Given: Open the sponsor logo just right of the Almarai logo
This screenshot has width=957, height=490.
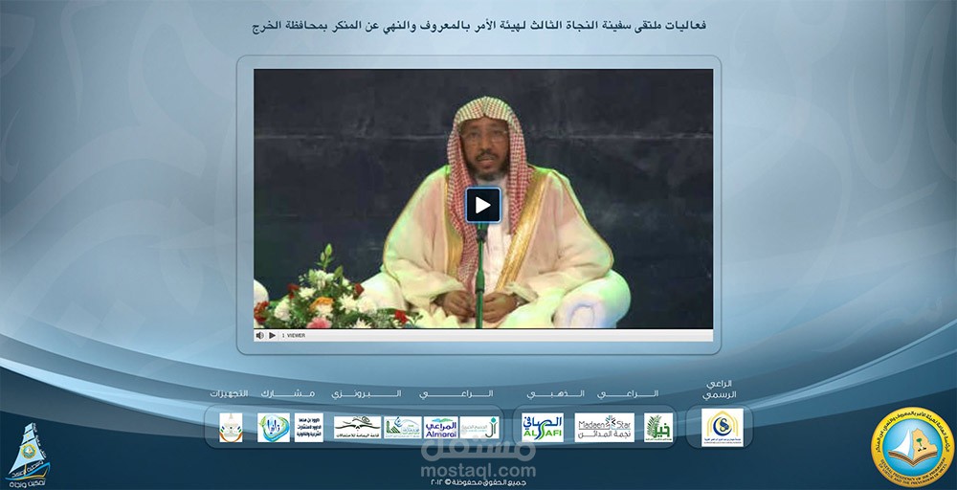Looking at the screenshot, I should 479,427.
